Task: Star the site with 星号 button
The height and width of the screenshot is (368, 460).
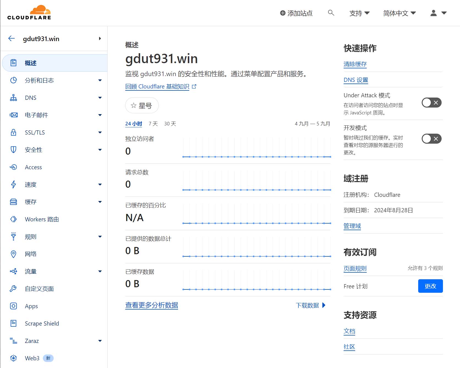Action: click(142, 105)
